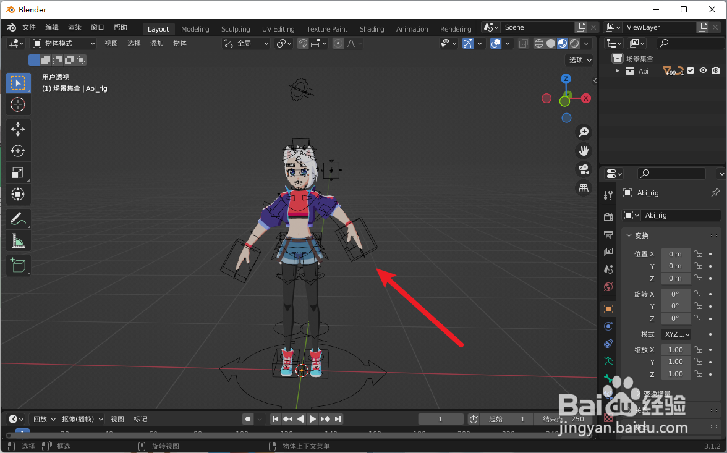
Task: Select the Box Select tool
Action: point(18,83)
